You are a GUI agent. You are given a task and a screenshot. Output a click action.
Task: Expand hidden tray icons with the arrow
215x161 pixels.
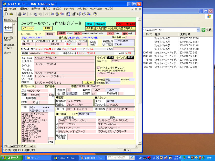pos(181,158)
